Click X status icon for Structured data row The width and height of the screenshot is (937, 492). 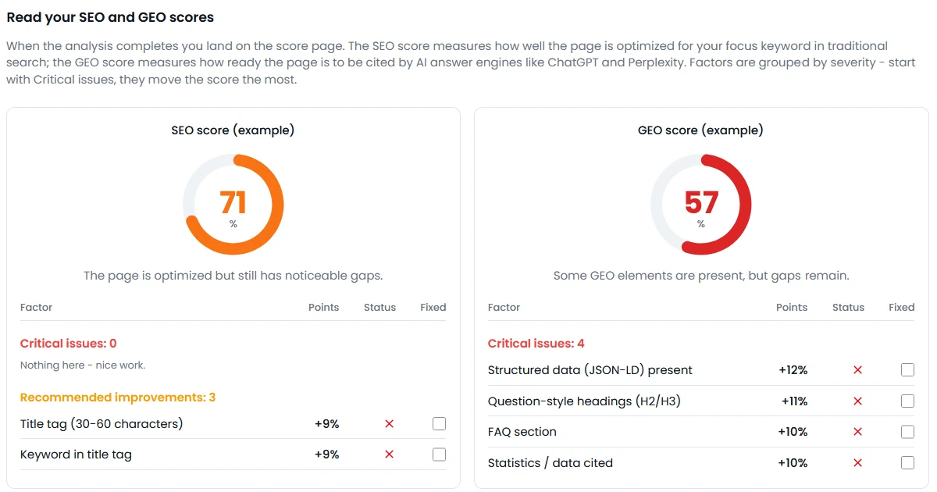[857, 370]
